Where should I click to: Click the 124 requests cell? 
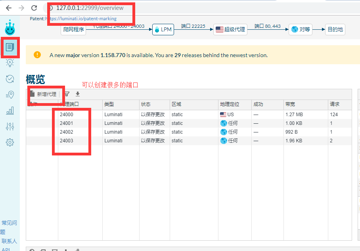tap(334, 115)
